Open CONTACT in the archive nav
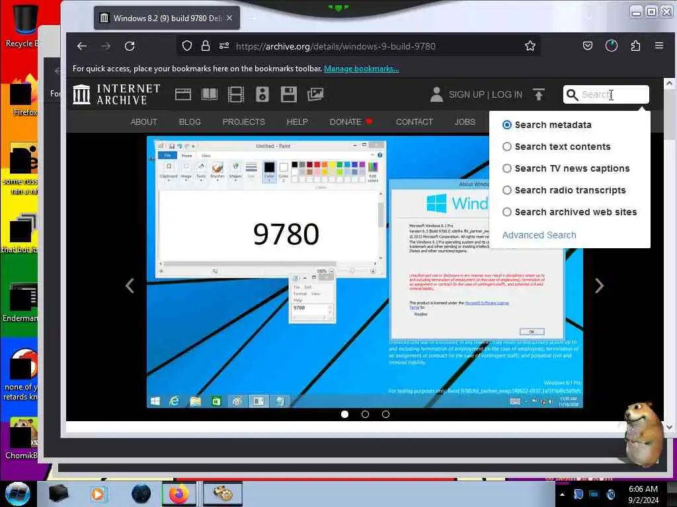Screen dimensions: 677x507 [415, 122]
